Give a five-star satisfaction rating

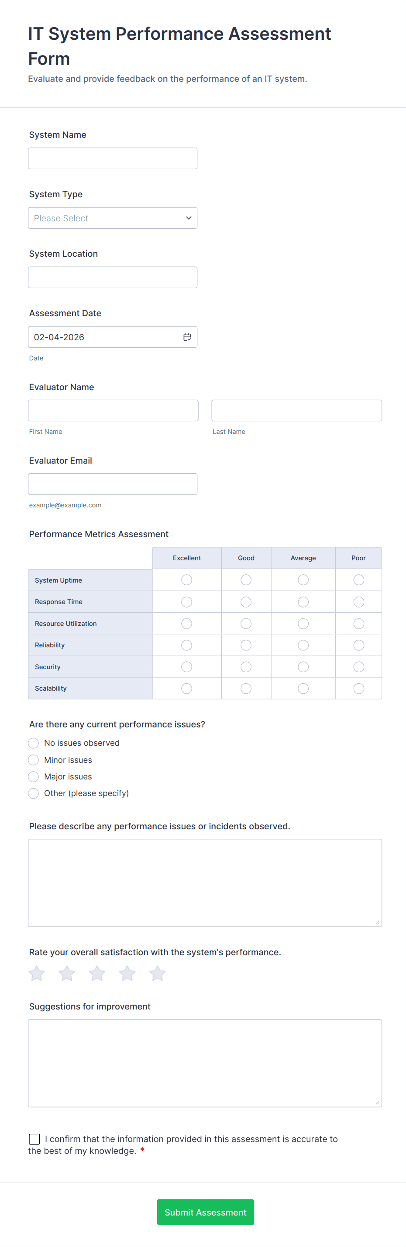coord(158,973)
